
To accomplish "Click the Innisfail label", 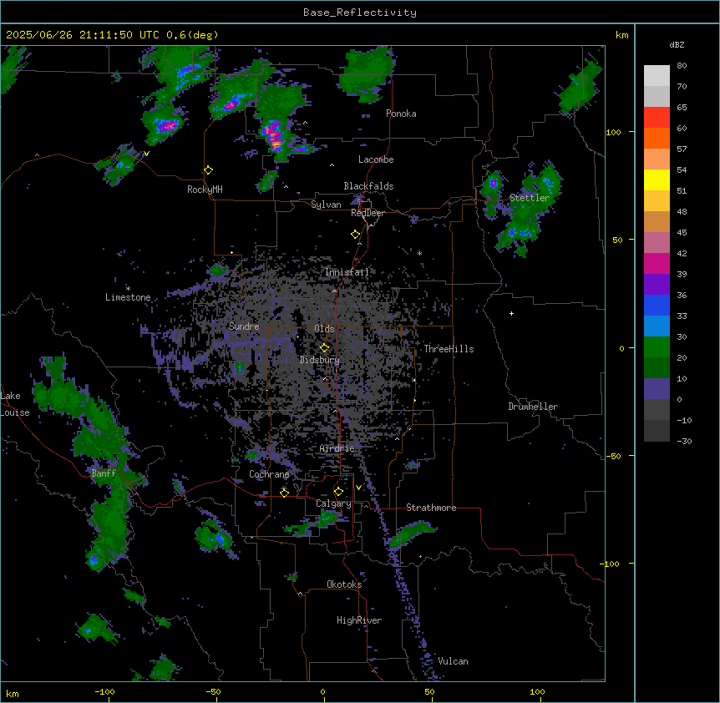I will click(347, 272).
